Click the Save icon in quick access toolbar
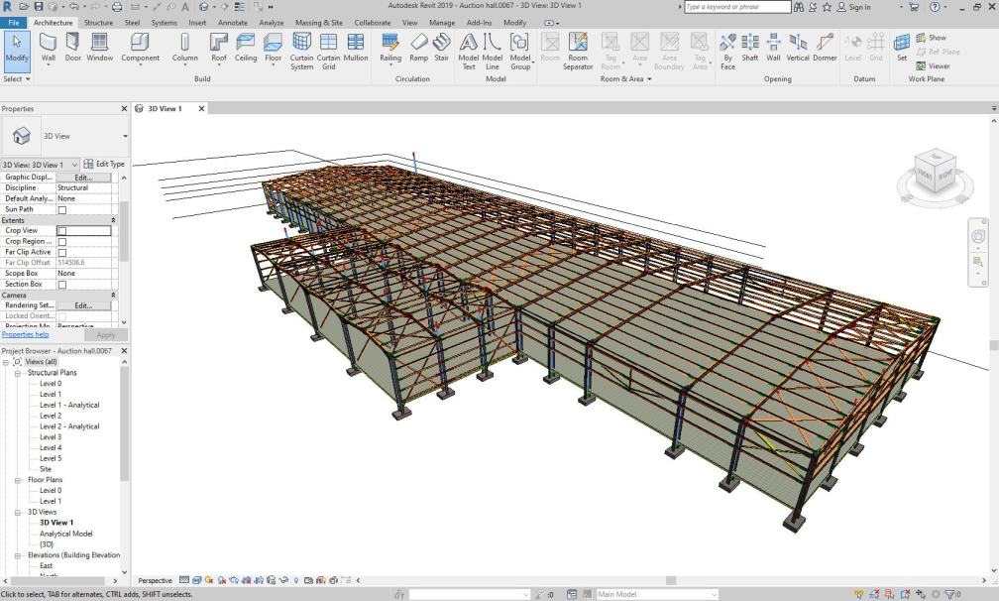This screenshot has height=601, width=999. pos(39,6)
